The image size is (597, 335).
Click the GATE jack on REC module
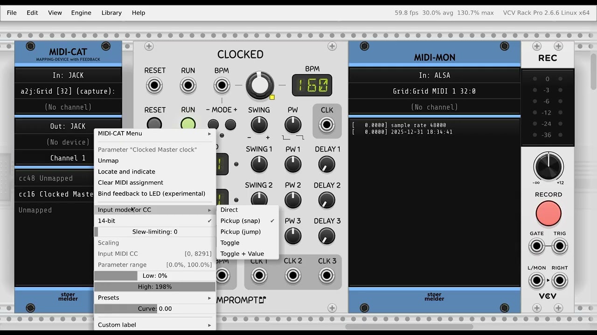(x=537, y=246)
